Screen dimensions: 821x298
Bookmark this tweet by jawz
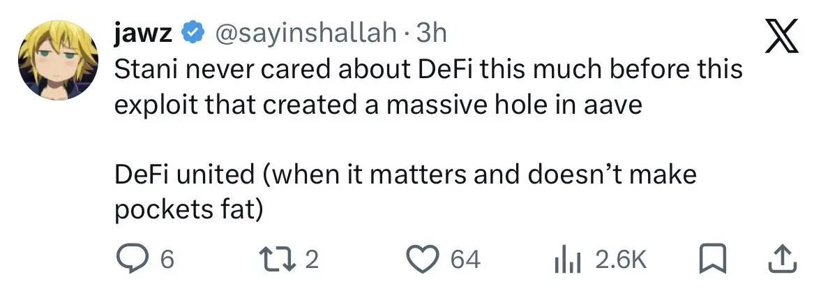[x=707, y=260]
